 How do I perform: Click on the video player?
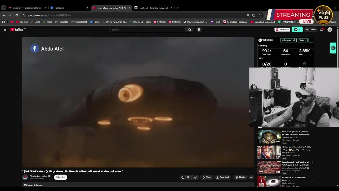[138, 102]
